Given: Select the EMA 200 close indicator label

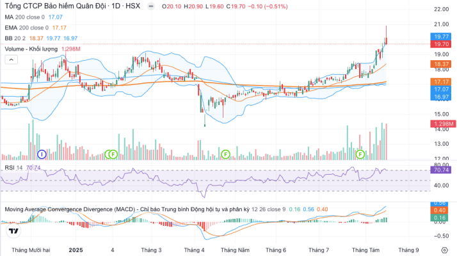Looking at the screenshot, I should tap(26, 28).
